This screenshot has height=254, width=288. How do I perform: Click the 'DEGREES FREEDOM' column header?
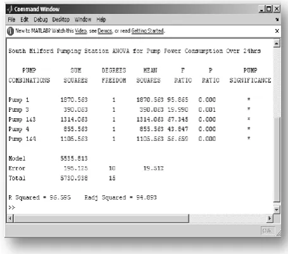(114, 75)
